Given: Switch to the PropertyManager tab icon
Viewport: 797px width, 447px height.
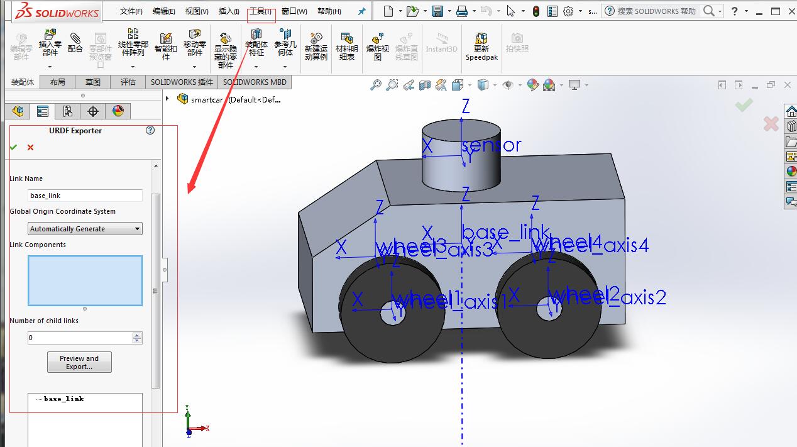Looking at the screenshot, I should point(43,111).
